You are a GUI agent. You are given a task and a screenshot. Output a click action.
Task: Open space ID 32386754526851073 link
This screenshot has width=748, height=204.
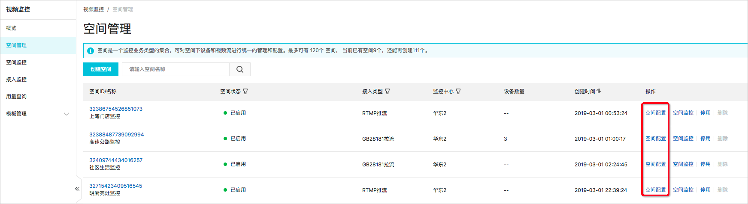(x=116, y=109)
